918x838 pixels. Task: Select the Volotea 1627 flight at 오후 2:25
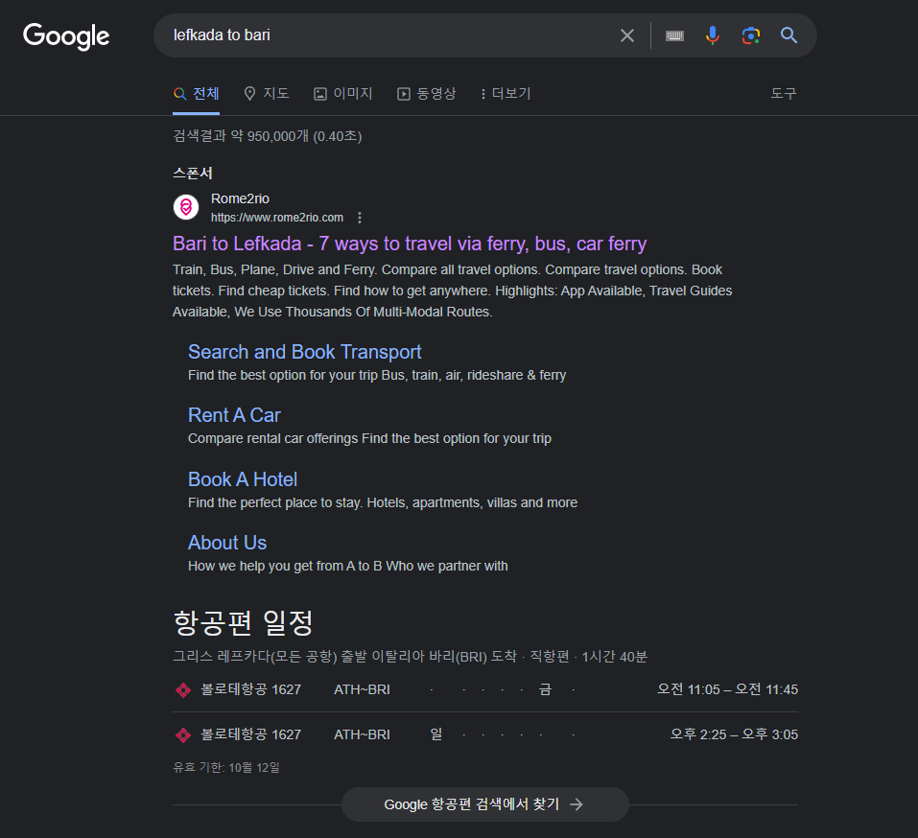tap(485, 734)
